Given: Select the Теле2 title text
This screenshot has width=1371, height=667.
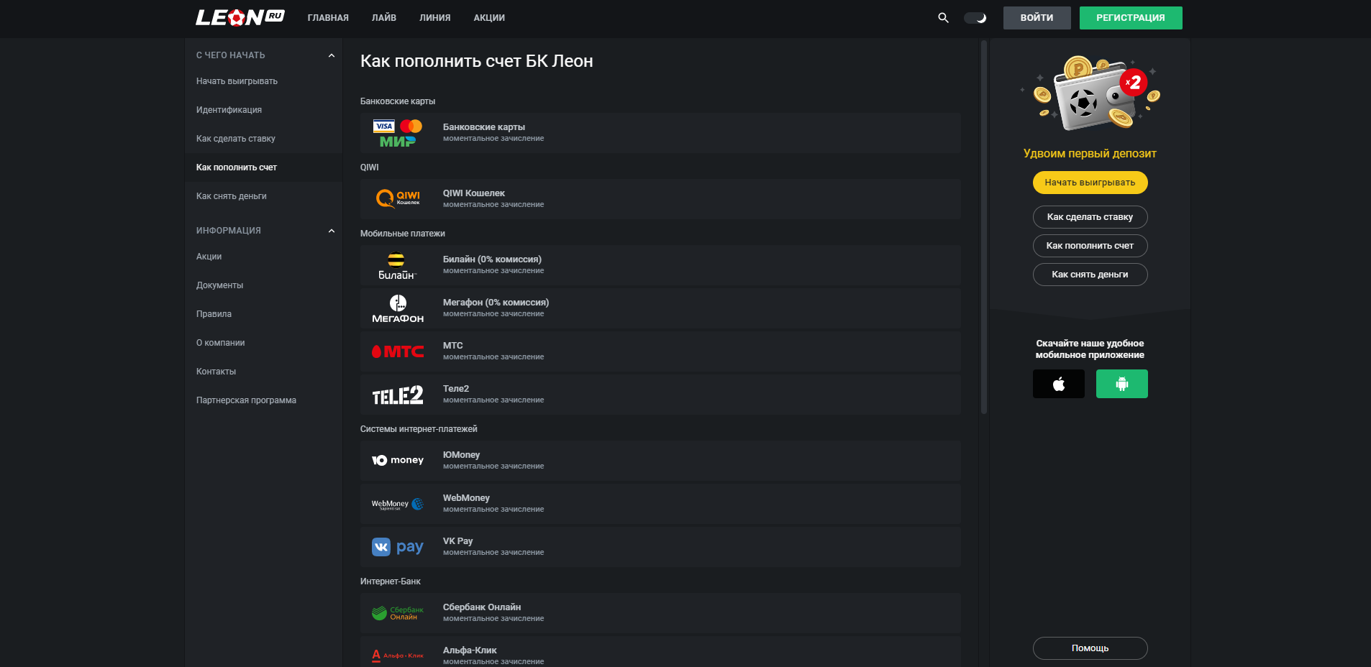Looking at the screenshot, I should (x=456, y=389).
